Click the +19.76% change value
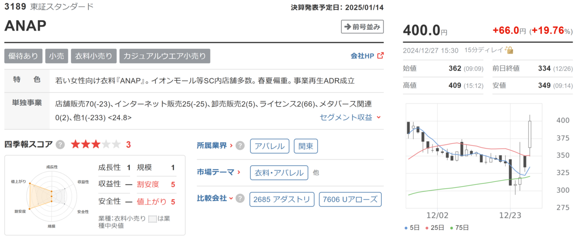The image size is (574, 237). [x=551, y=31]
